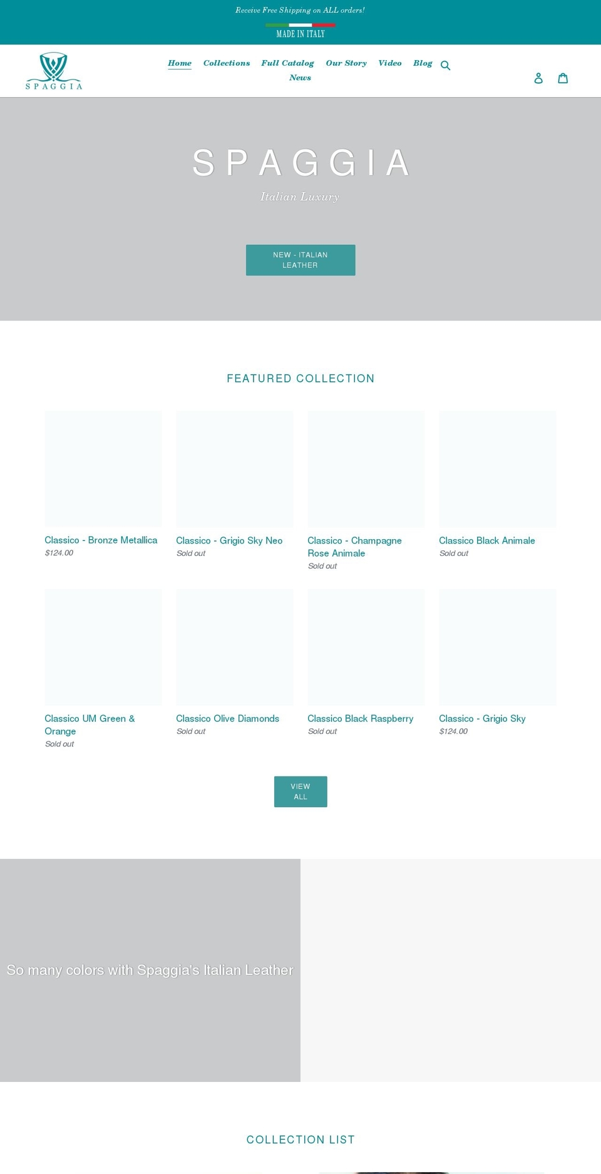Open Classico - Champagne Rose Animale product
601x1174 pixels.
(355, 547)
